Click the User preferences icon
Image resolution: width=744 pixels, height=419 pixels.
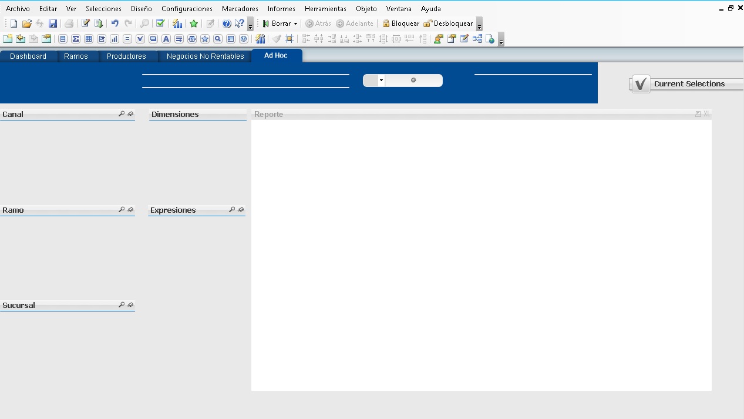pyautogui.click(x=438, y=39)
